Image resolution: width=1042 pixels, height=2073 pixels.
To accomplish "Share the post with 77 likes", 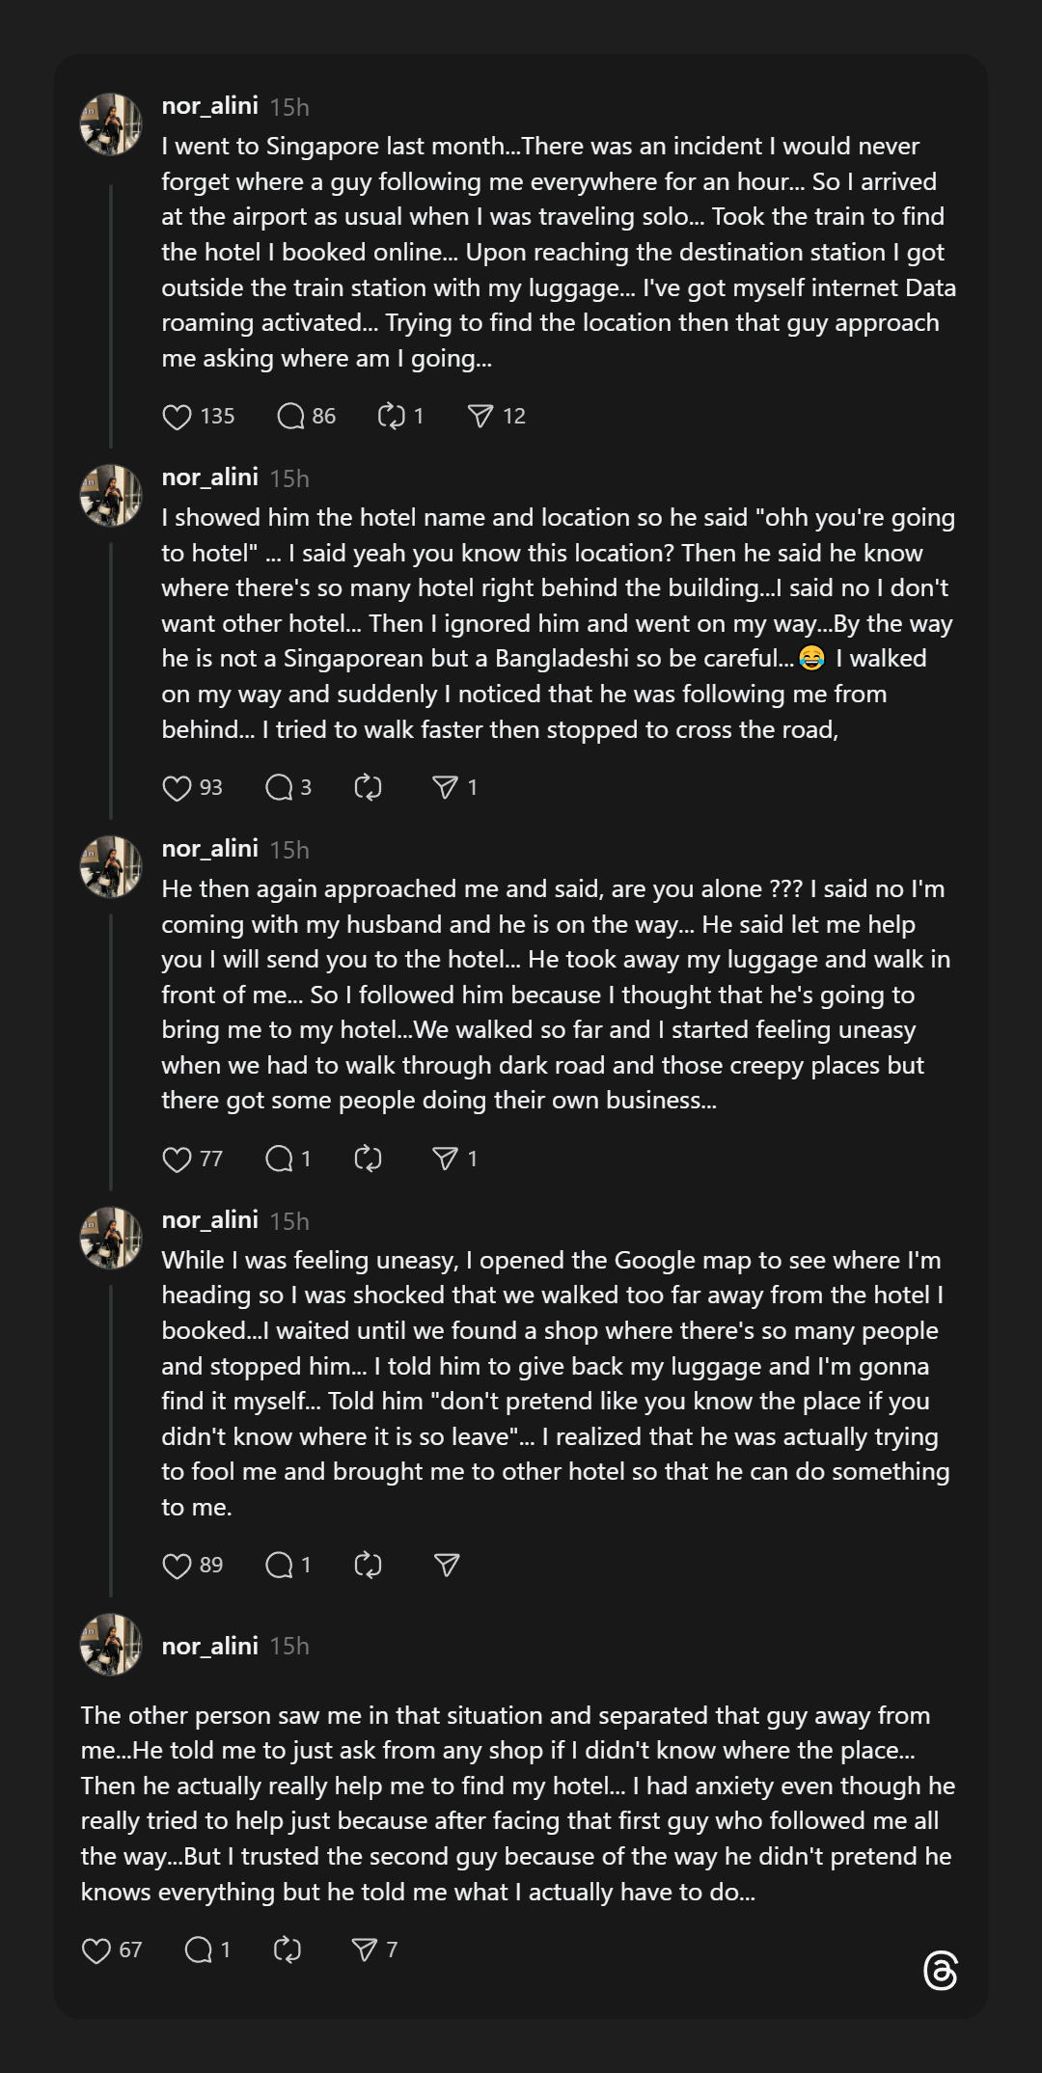I will pyautogui.click(x=445, y=1159).
